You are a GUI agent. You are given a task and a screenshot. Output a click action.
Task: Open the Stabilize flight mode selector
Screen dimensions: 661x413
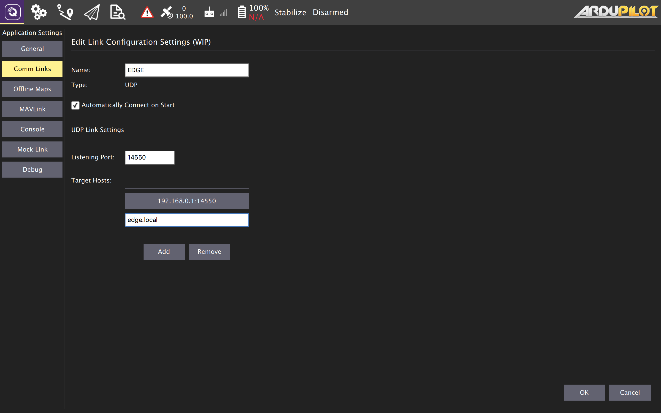[x=290, y=12]
